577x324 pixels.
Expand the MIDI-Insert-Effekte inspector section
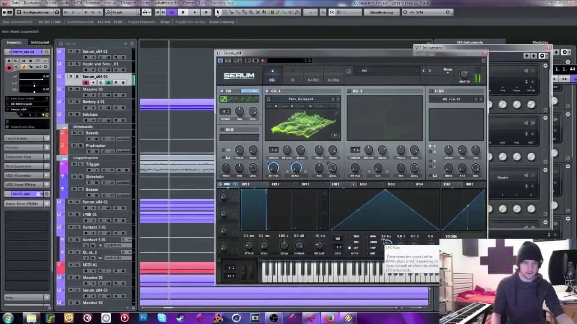pyautogui.click(x=27, y=184)
